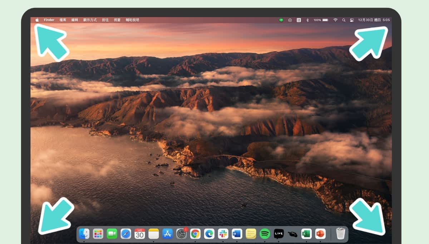Open Calendar showing 30 in Dock

point(140,234)
